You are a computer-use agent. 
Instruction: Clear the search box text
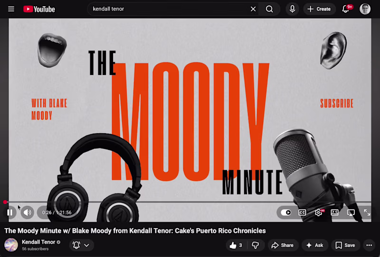[253, 9]
